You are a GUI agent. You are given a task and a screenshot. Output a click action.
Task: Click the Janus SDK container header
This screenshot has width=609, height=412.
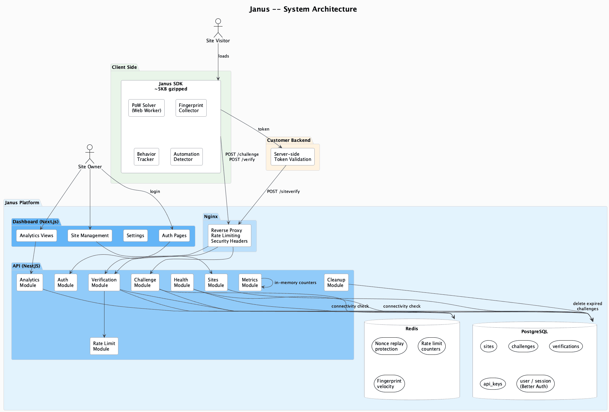(170, 86)
